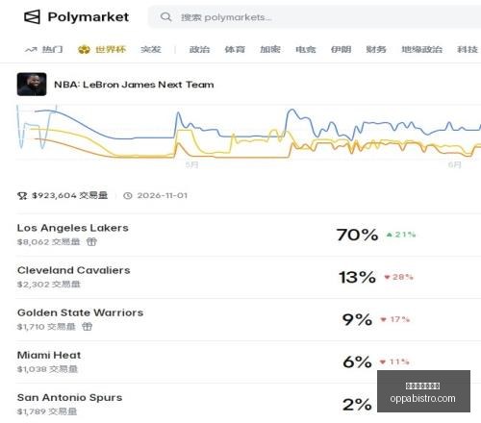Screen dimensions: 481x423
Task: Click the Polymarket logo icon
Action: [x=32, y=16]
